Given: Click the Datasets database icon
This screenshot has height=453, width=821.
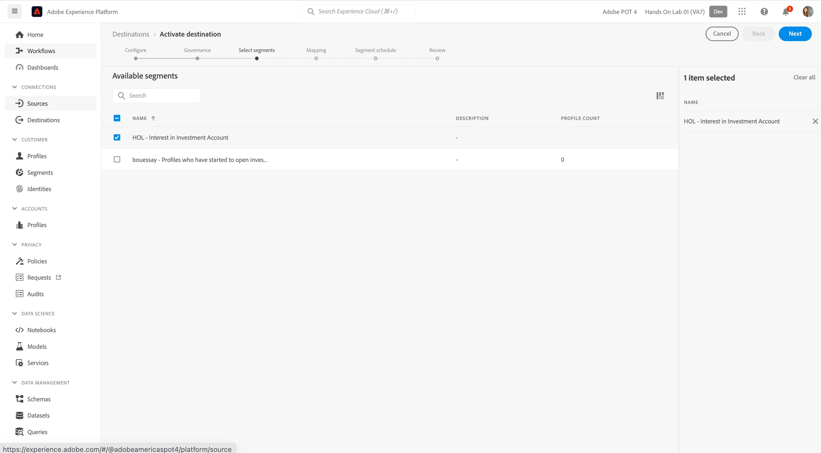Looking at the screenshot, I should (x=19, y=415).
